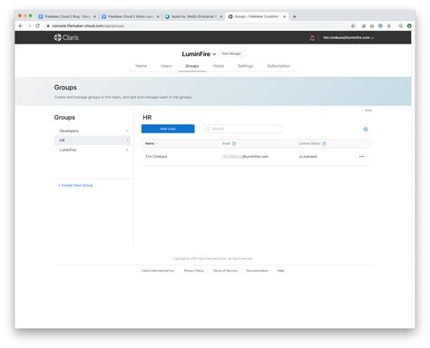Click help icon next to Email column
This screenshot has height=348, width=430.
(234, 144)
